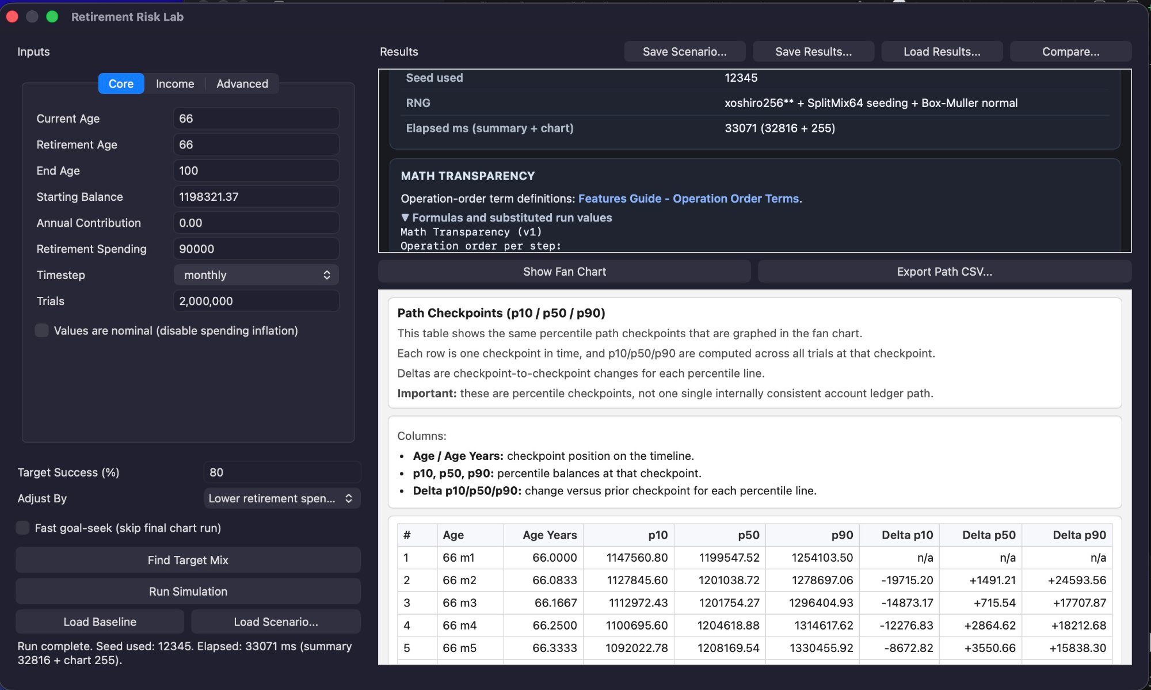Click the Trials input field
1151x690 pixels.
pyautogui.click(x=256, y=300)
